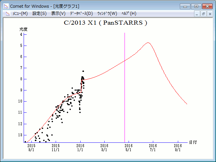Open the 表示(V) view menu

[x=58, y=13]
